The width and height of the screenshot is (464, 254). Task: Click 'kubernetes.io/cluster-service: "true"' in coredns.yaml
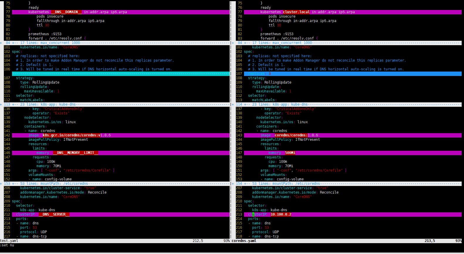pos(290,188)
